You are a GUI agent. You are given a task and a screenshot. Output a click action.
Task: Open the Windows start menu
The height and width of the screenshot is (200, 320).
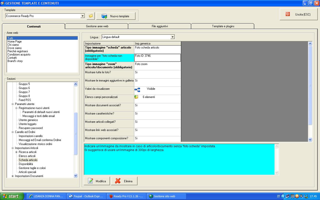click(12, 196)
